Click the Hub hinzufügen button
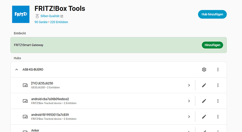This screenshot has width=242, height=132. (x=212, y=14)
